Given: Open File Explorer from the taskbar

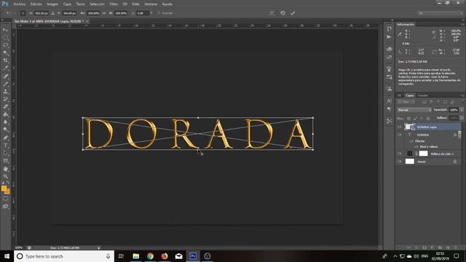Looking at the screenshot, I should pos(136,255).
